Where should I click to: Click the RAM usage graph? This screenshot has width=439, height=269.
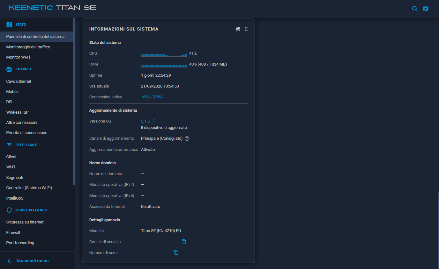click(x=164, y=66)
